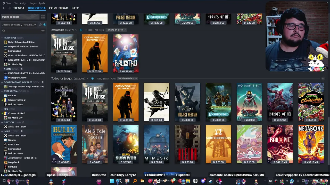Screen dimensions: 330x185
Task: Open Ghost of Tsushima cover in Todos los juegos
Action: tap(156, 102)
